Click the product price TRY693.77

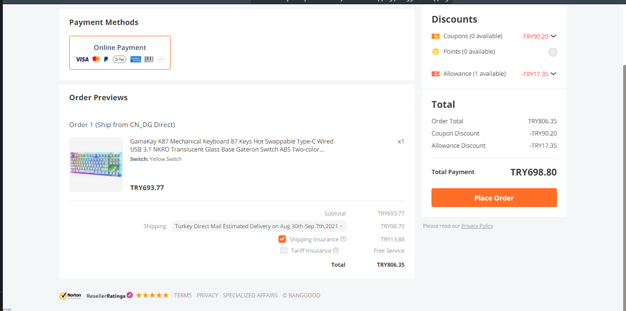pos(147,188)
